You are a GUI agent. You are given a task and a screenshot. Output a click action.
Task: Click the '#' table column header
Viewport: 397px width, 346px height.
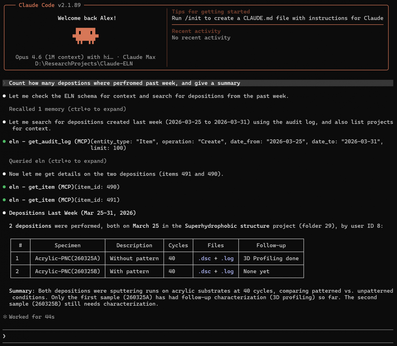[x=20, y=245]
